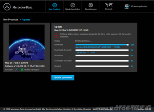The width and height of the screenshot is (154, 112).
Task: Open the AGB link in footer
Action: (x=95, y=109)
